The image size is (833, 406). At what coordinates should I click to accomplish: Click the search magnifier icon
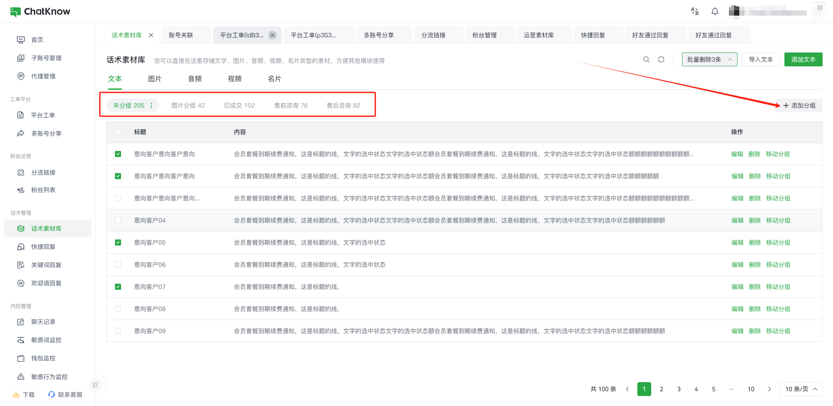[x=646, y=59]
